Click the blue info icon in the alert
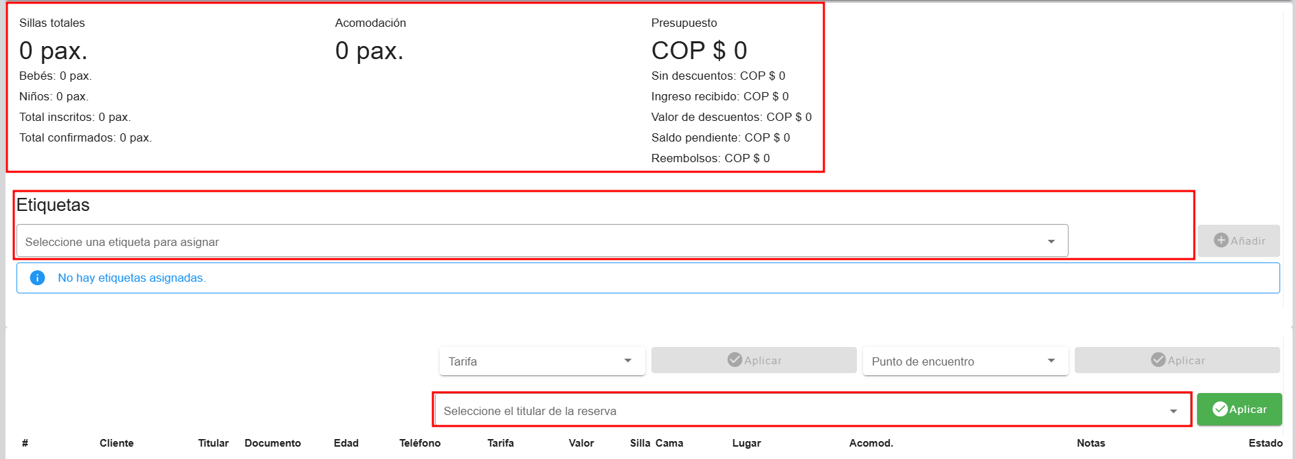This screenshot has width=1296, height=459. (38, 278)
